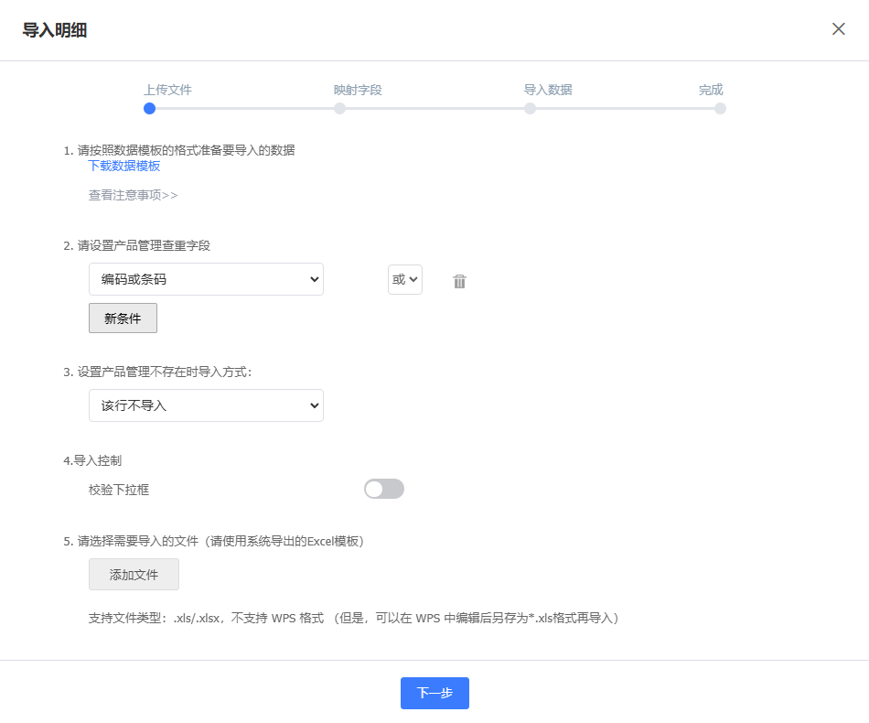Open the 编码或条码 duplicate-check field dropdown
This screenshot has width=869, height=723.
[x=206, y=279]
